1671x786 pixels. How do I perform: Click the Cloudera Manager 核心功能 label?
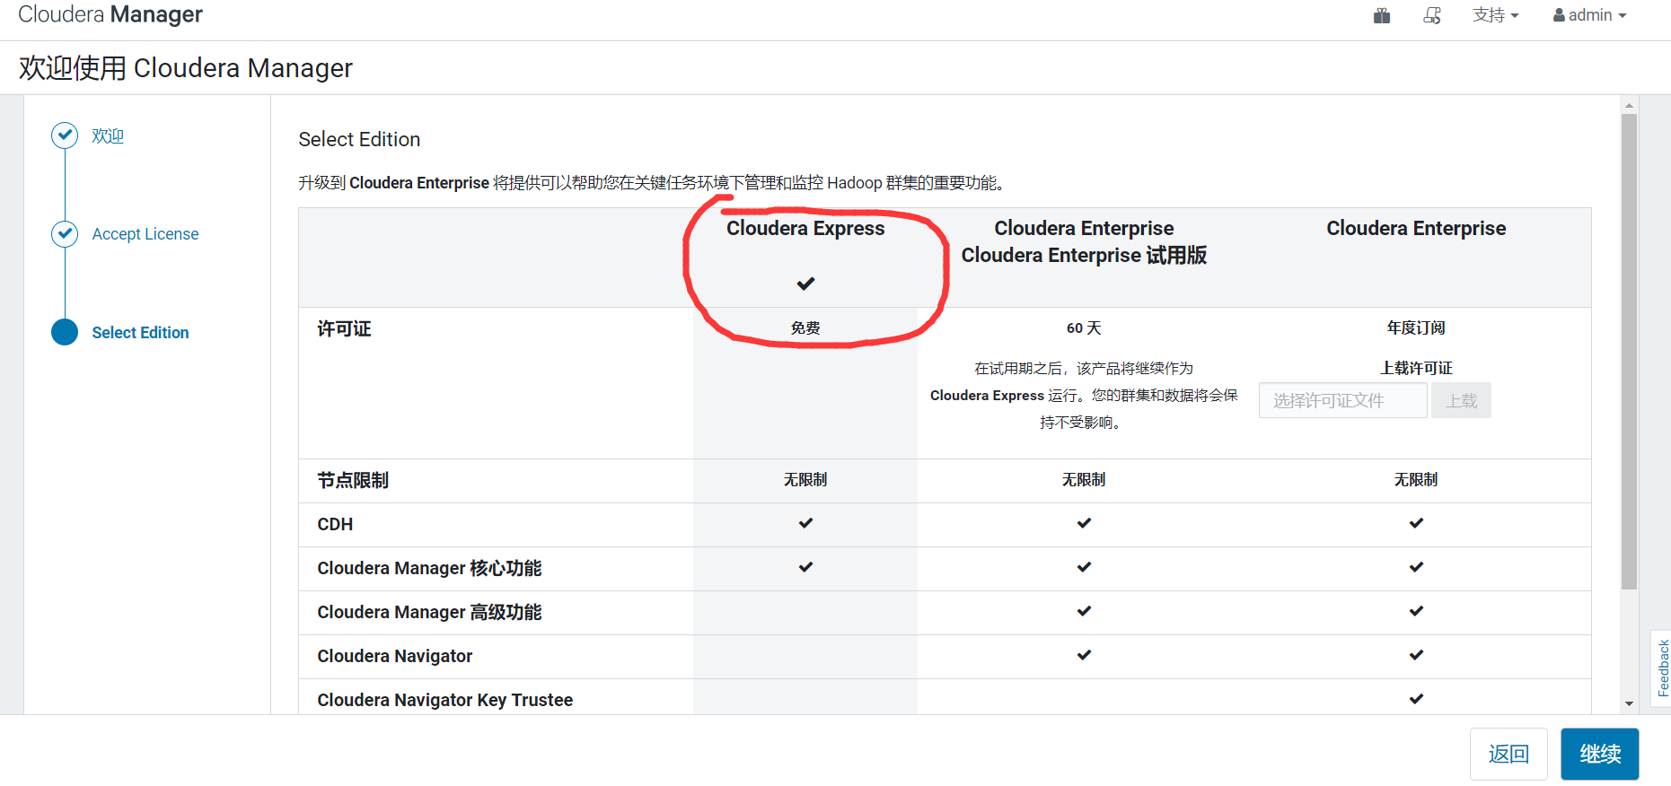pos(429,568)
